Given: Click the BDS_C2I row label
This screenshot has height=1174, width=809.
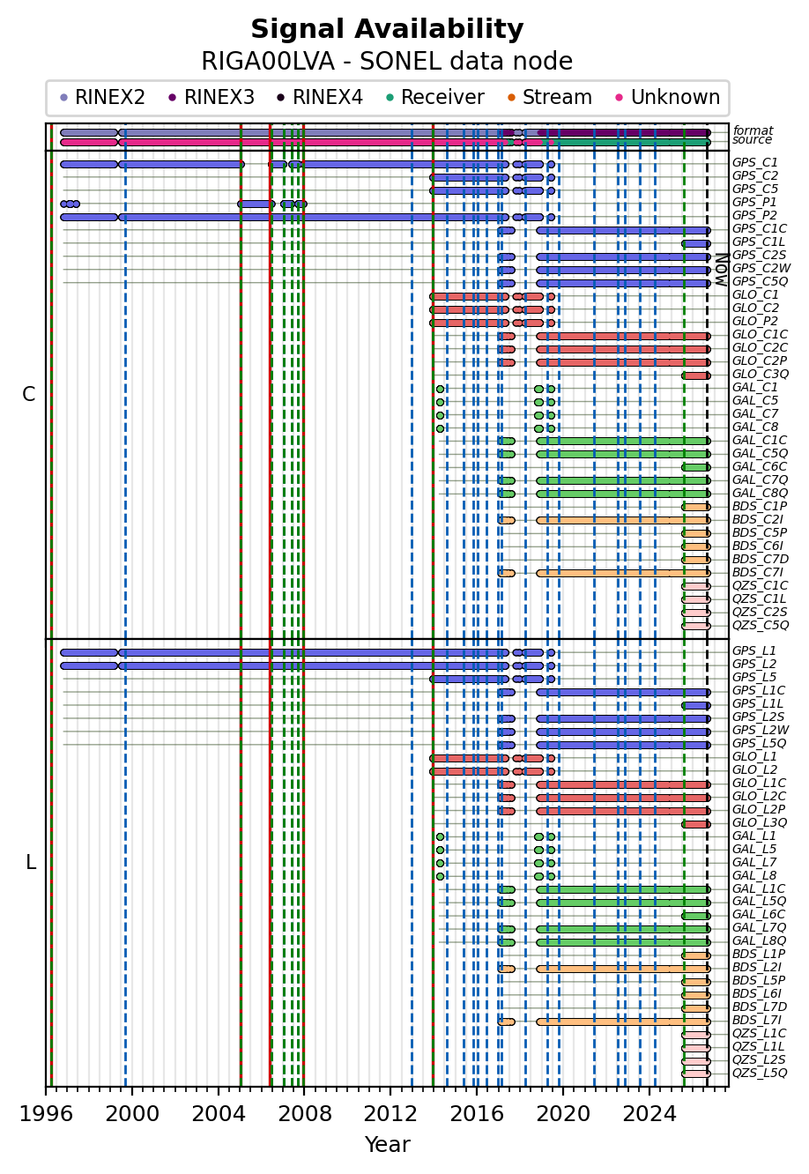Looking at the screenshot, I should coord(757,520).
